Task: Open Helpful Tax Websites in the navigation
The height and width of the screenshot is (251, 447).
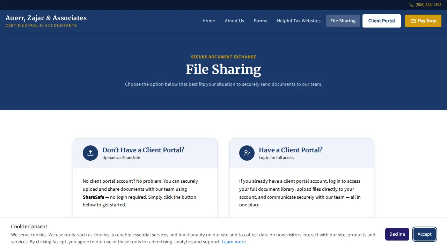Action: tap(299, 21)
